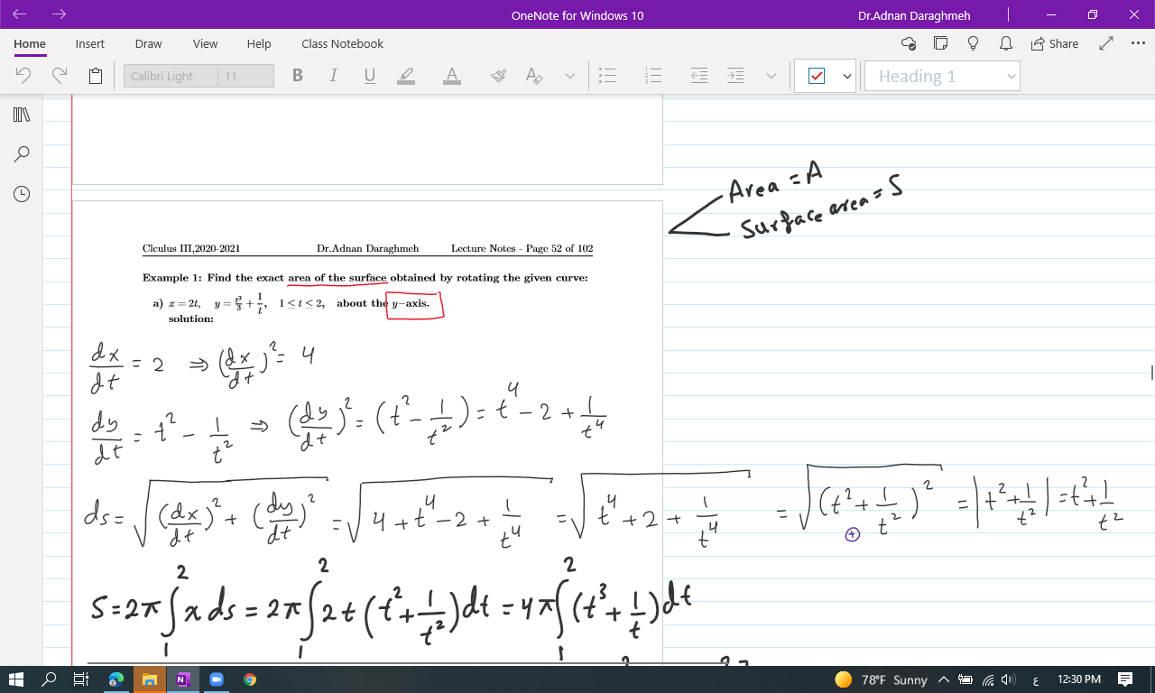Apply a numbered list

click(x=653, y=76)
